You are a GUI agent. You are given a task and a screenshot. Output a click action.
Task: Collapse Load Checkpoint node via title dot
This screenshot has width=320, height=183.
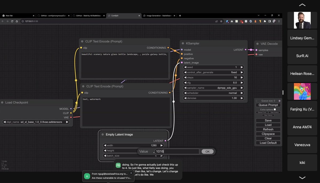click(x=2, y=103)
